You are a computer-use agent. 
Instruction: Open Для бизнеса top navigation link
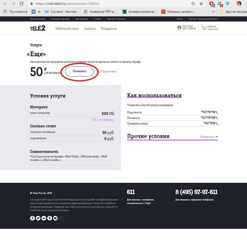tap(82, 19)
